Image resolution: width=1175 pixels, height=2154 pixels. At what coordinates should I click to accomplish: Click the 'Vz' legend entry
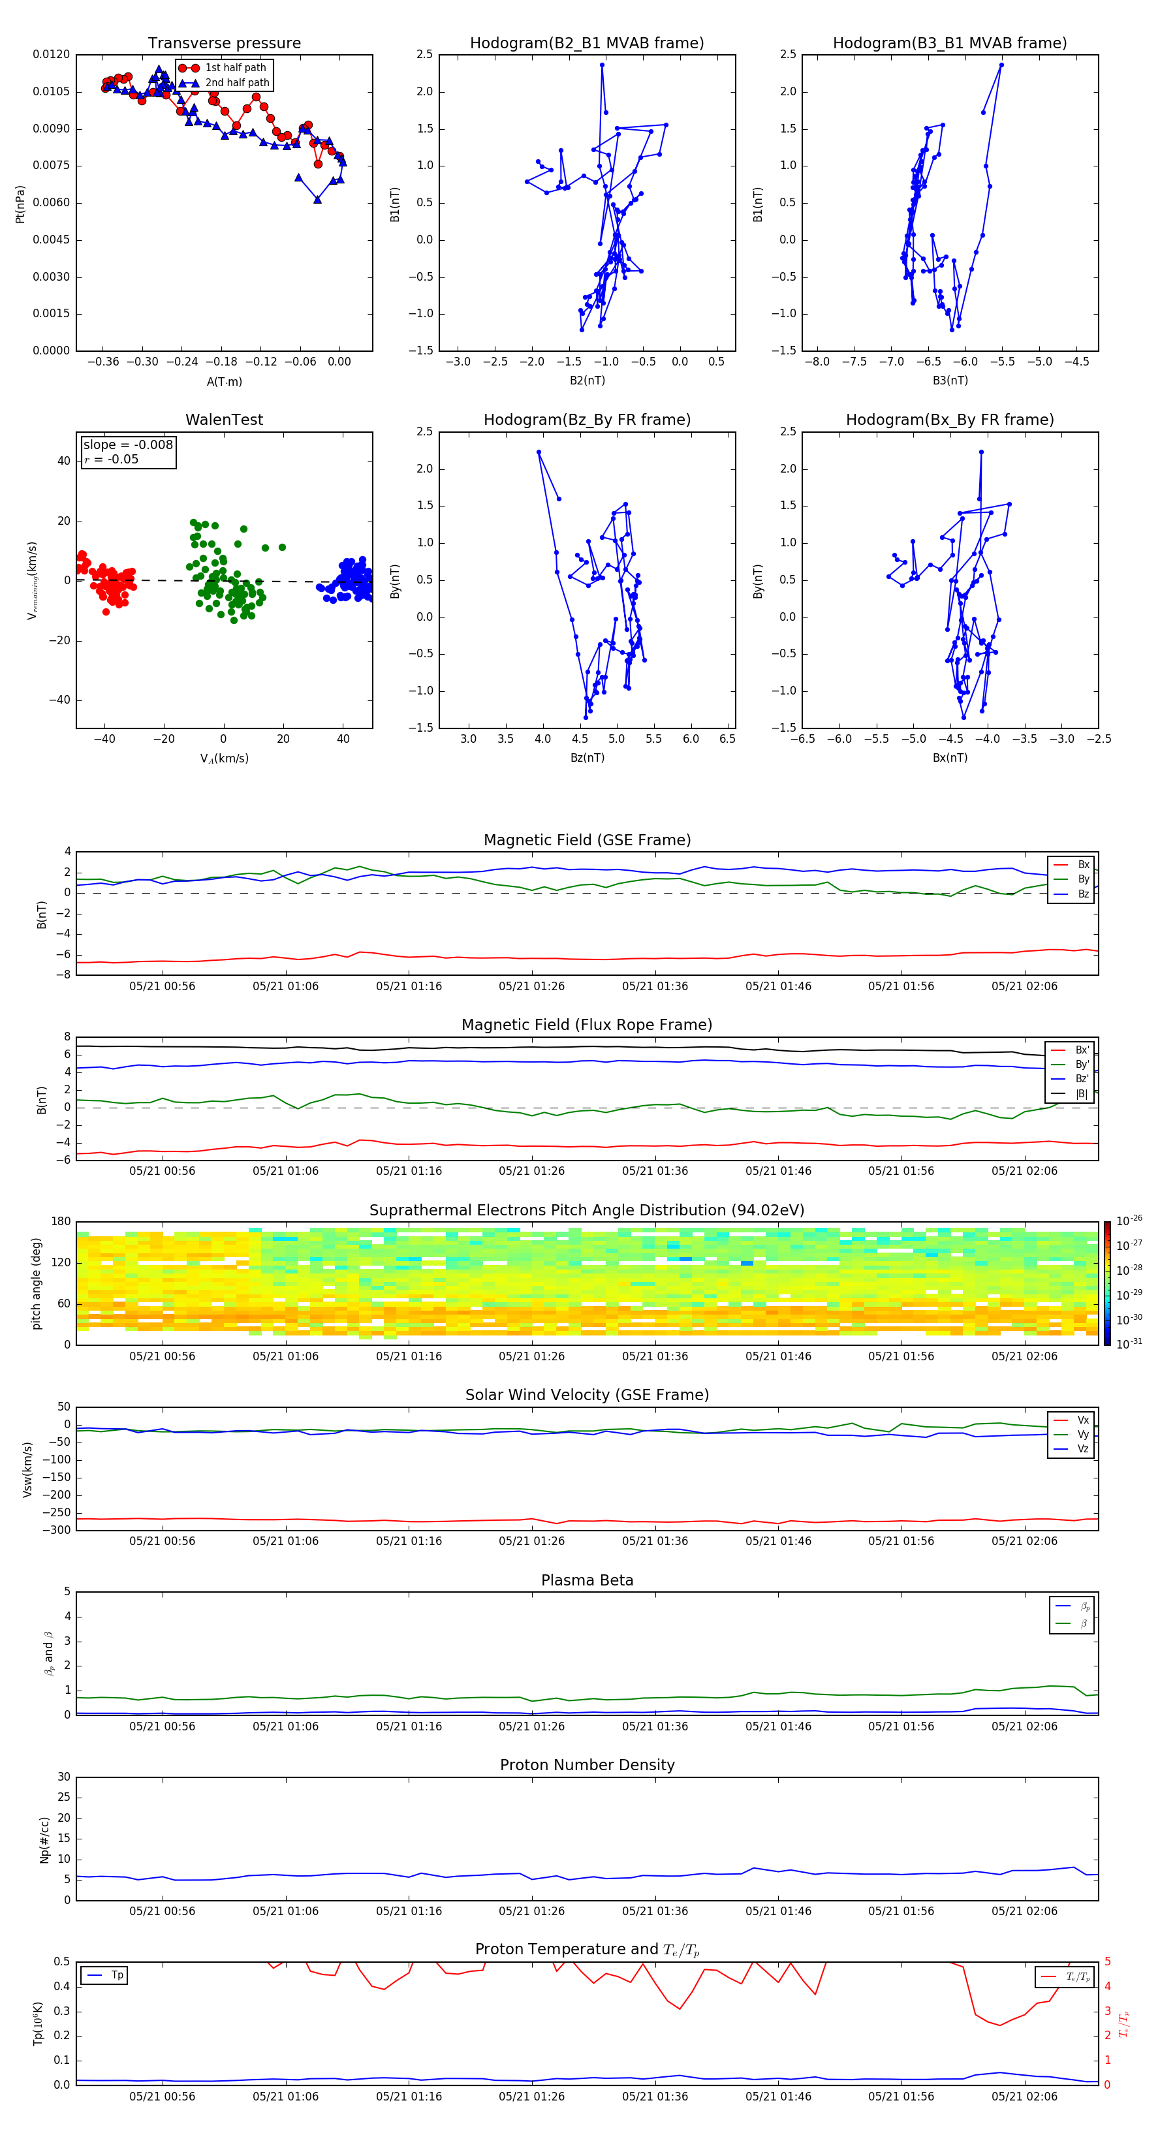pyautogui.click(x=1072, y=1449)
